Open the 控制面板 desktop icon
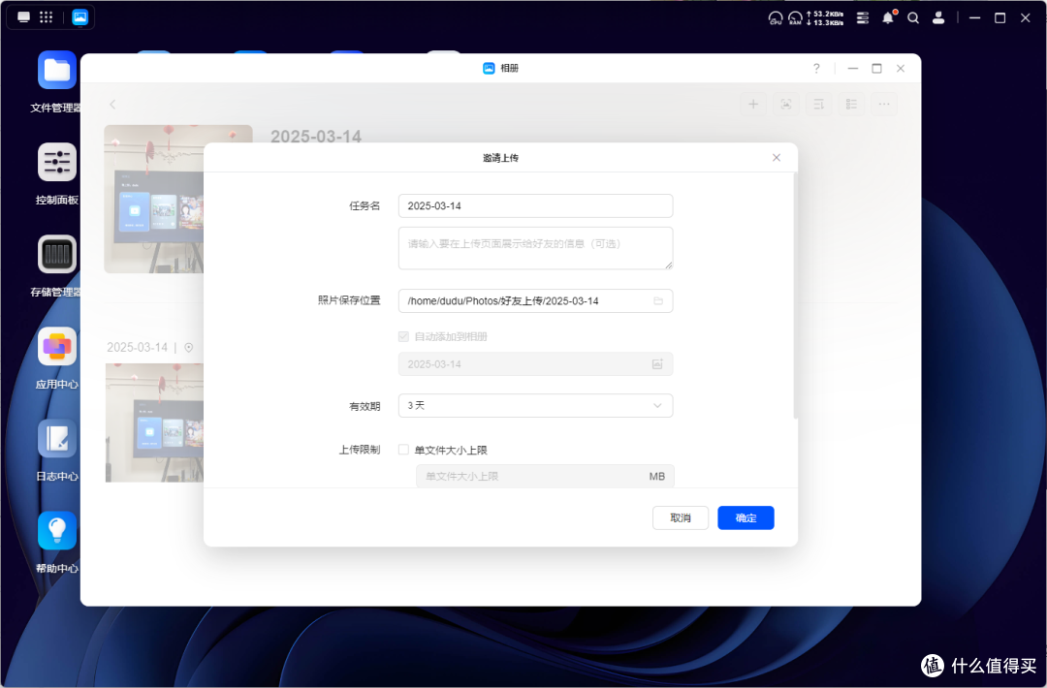The height and width of the screenshot is (688, 1047). 57,162
